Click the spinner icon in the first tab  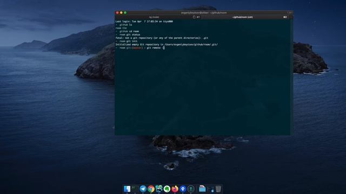click(x=194, y=17)
